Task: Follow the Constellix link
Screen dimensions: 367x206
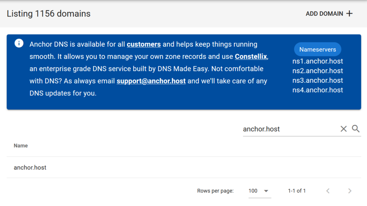Action: [251, 57]
